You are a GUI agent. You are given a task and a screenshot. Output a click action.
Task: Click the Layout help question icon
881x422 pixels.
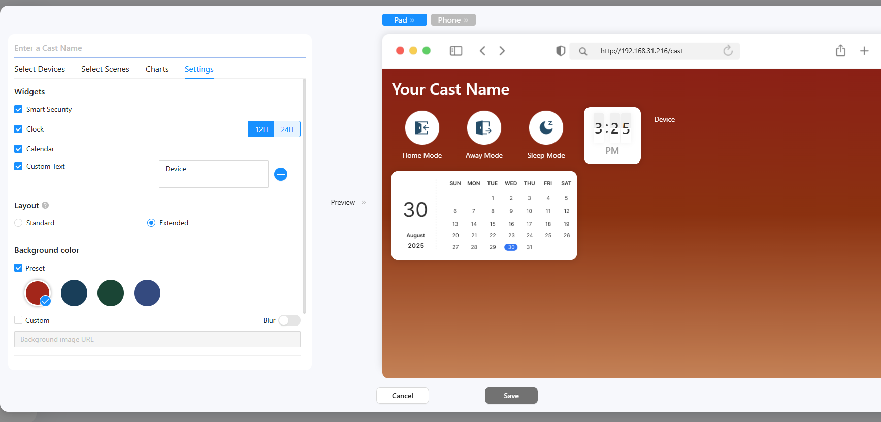pyautogui.click(x=45, y=205)
